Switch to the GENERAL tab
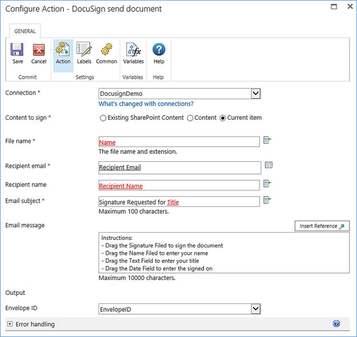 (25, 31)
